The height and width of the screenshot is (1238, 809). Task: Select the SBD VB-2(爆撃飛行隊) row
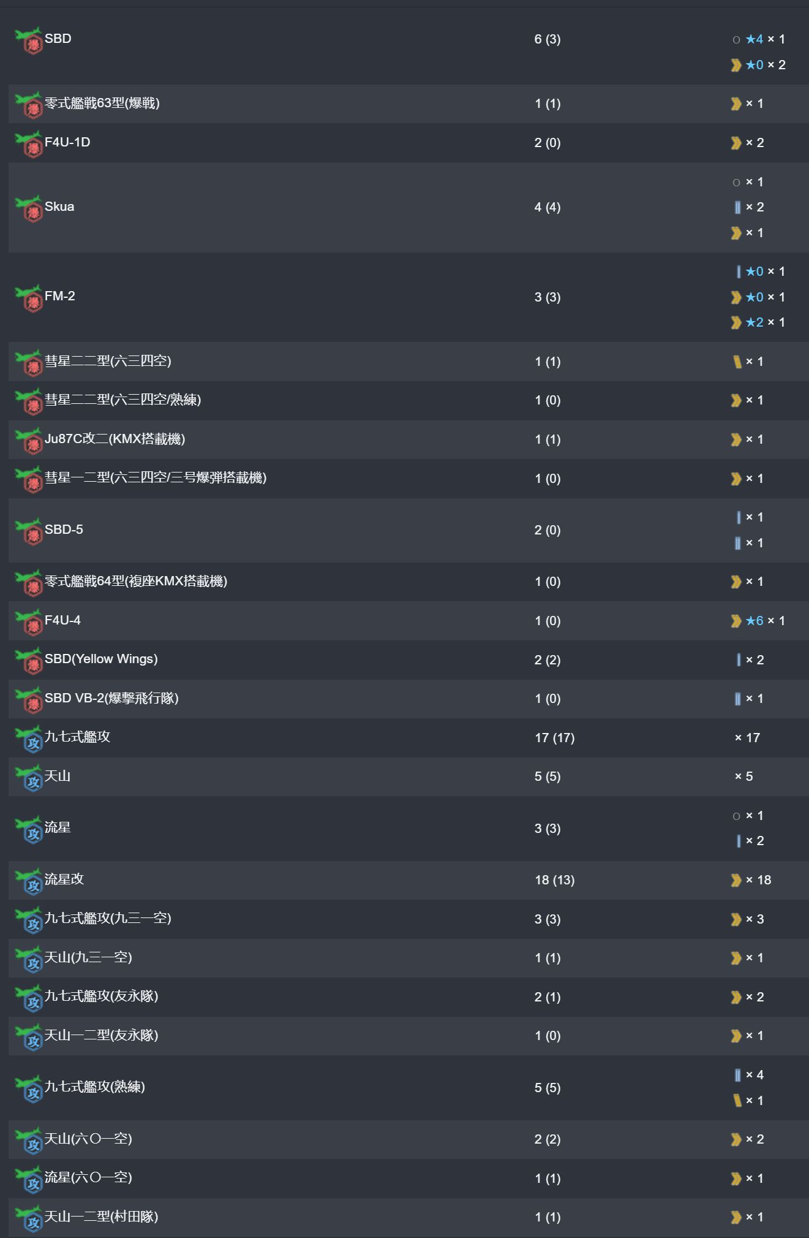coord(408,699)
